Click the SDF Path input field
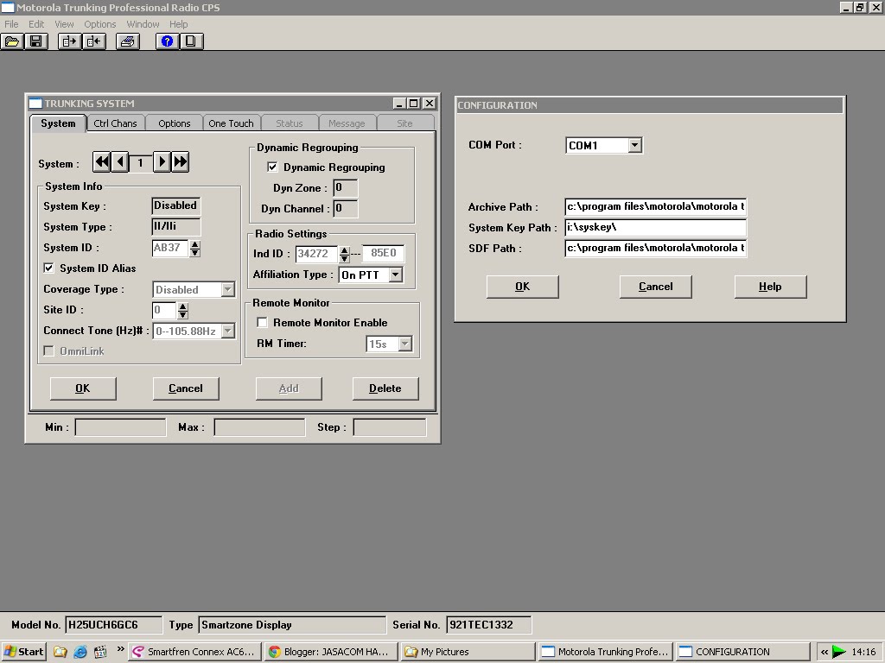The height and width of the screenshot is (663, 885). click(655, 248)
